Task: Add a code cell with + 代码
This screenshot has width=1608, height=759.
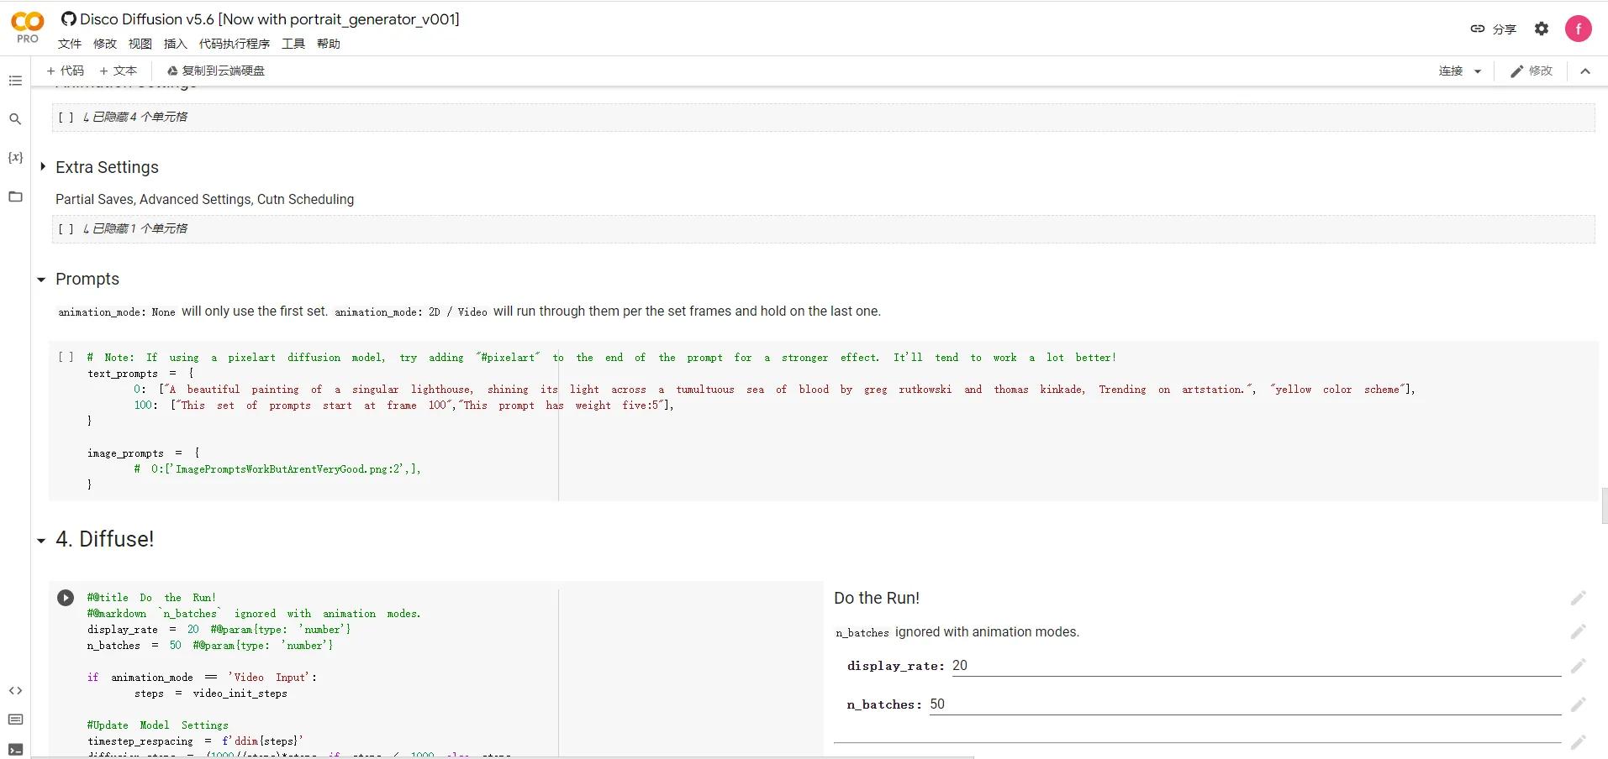Action: [66, 71]
